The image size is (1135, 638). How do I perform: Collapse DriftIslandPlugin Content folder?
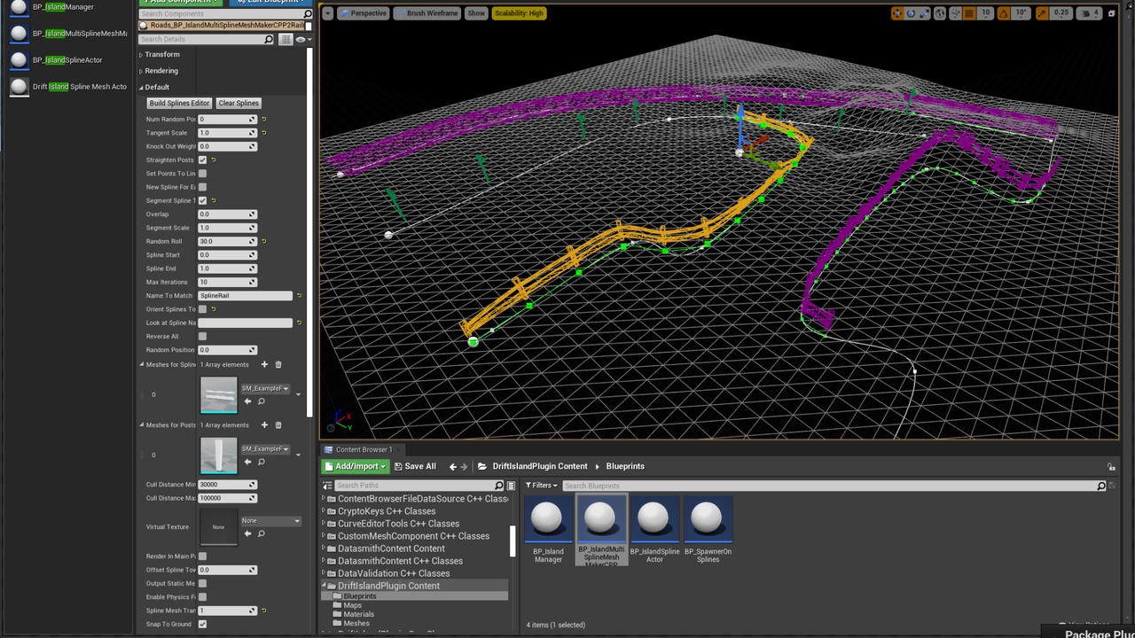[325, 586]
